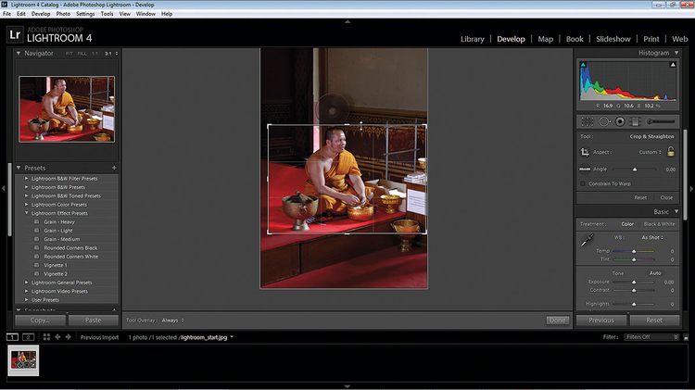This screenshot has height=390, width=695.
Task: Expand User Presets folder
Action: pos(26,300)
